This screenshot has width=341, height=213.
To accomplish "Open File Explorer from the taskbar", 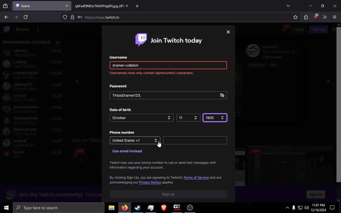I will (x=111, y=208).
